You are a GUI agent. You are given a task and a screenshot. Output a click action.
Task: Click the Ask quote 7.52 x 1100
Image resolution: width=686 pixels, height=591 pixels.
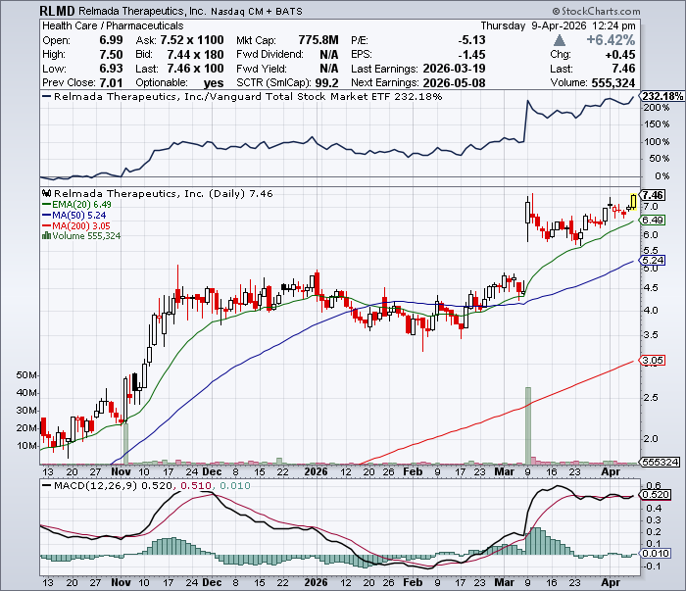click(192, 40)
